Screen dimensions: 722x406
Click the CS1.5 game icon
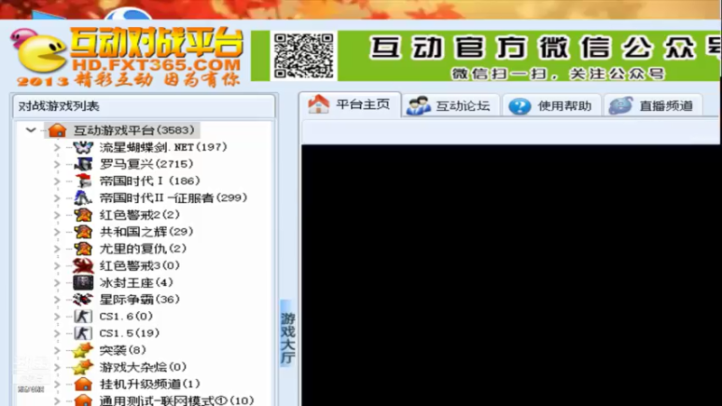pyautogui.click(x=83, y=333)
